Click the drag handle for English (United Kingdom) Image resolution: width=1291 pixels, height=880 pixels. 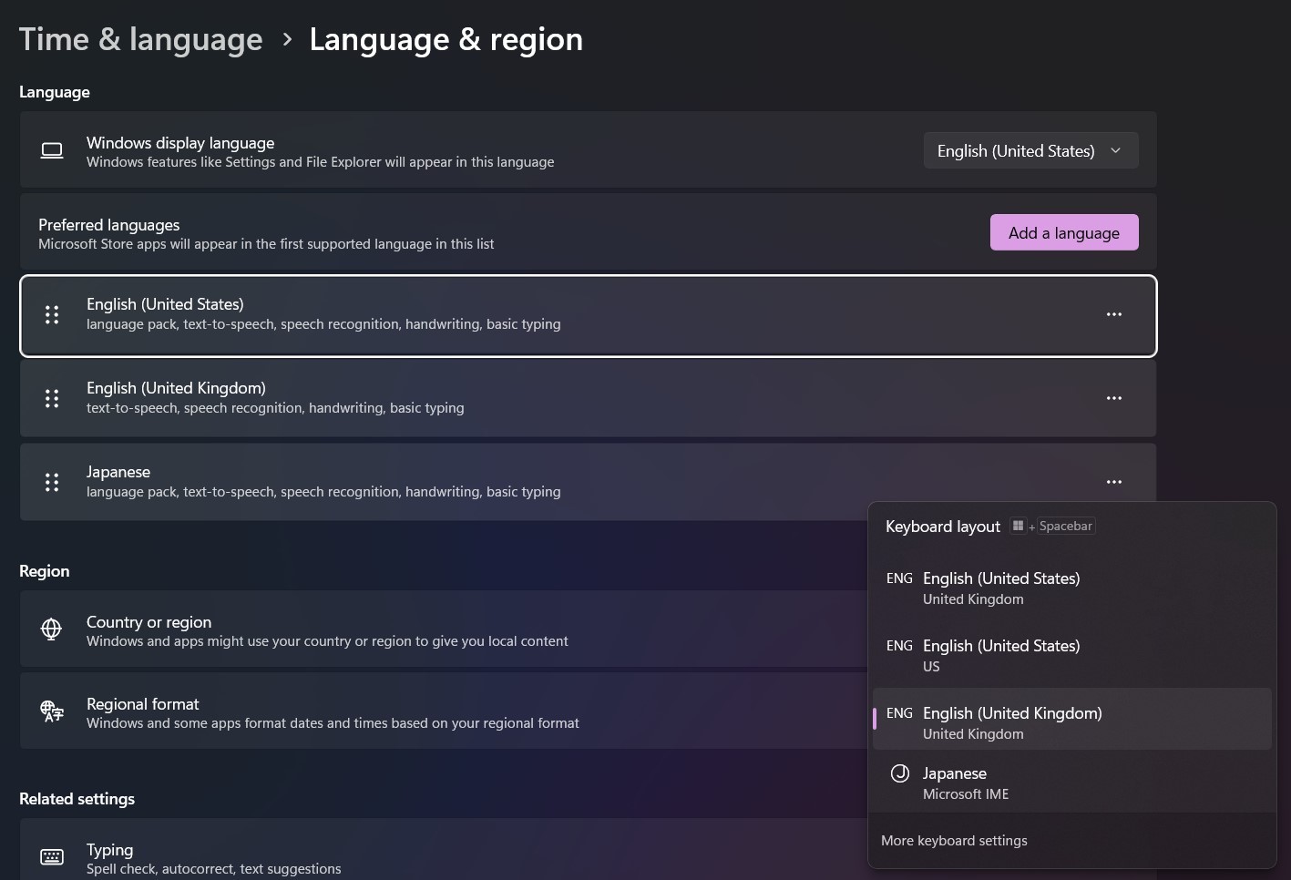tap(52, 398)
